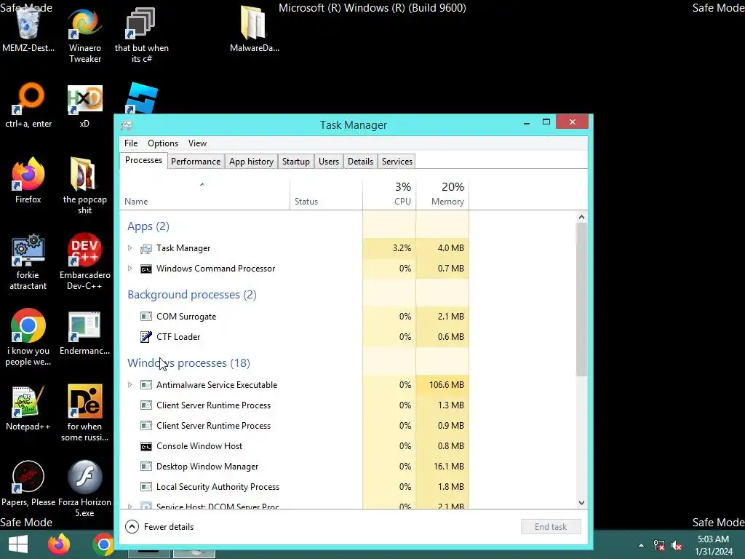The height and width of the screenshot is (559, 745).
Task: Show hidden tray icons arrow
Action: coord(642,545)
